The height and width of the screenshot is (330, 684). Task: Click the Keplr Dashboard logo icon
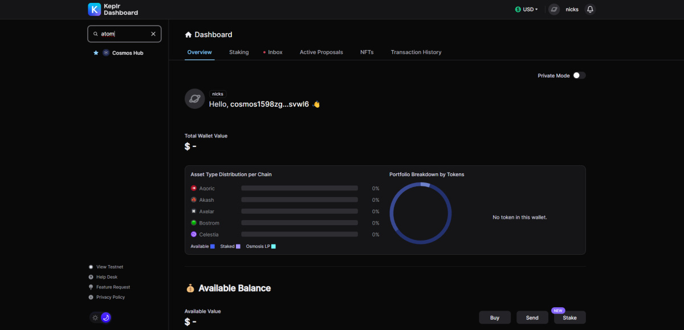(x=95, y=9)
